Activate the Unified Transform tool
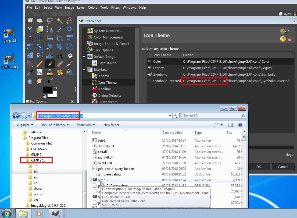 click(70, 38)
